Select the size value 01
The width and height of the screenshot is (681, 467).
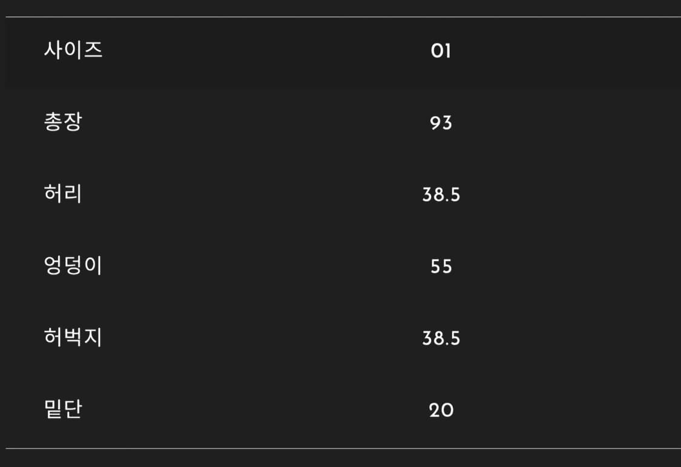click(x=441, y=51)
